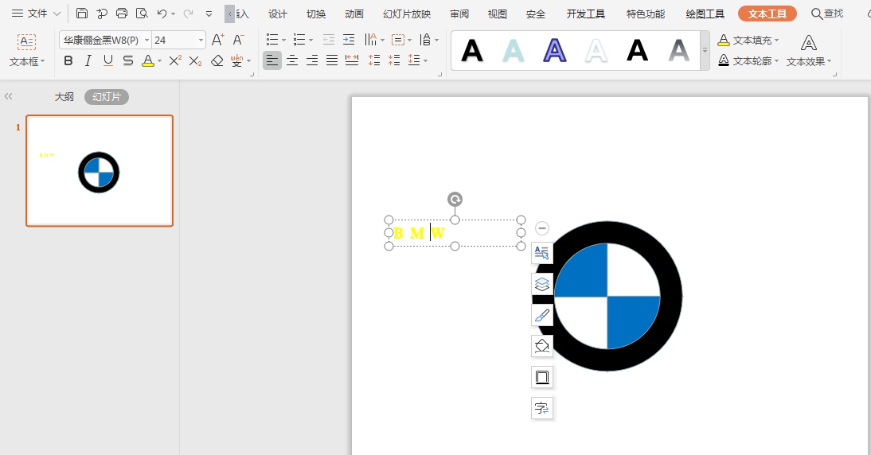Set justified text alignment
Image resolution: width=871 pixels, height=455 pixels.
(332, 60)
